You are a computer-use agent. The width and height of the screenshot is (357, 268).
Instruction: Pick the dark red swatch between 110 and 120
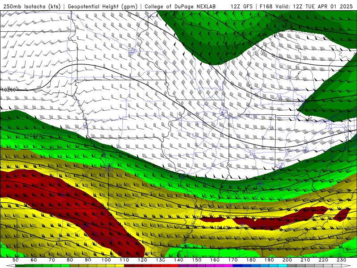(x=129, y=266)
